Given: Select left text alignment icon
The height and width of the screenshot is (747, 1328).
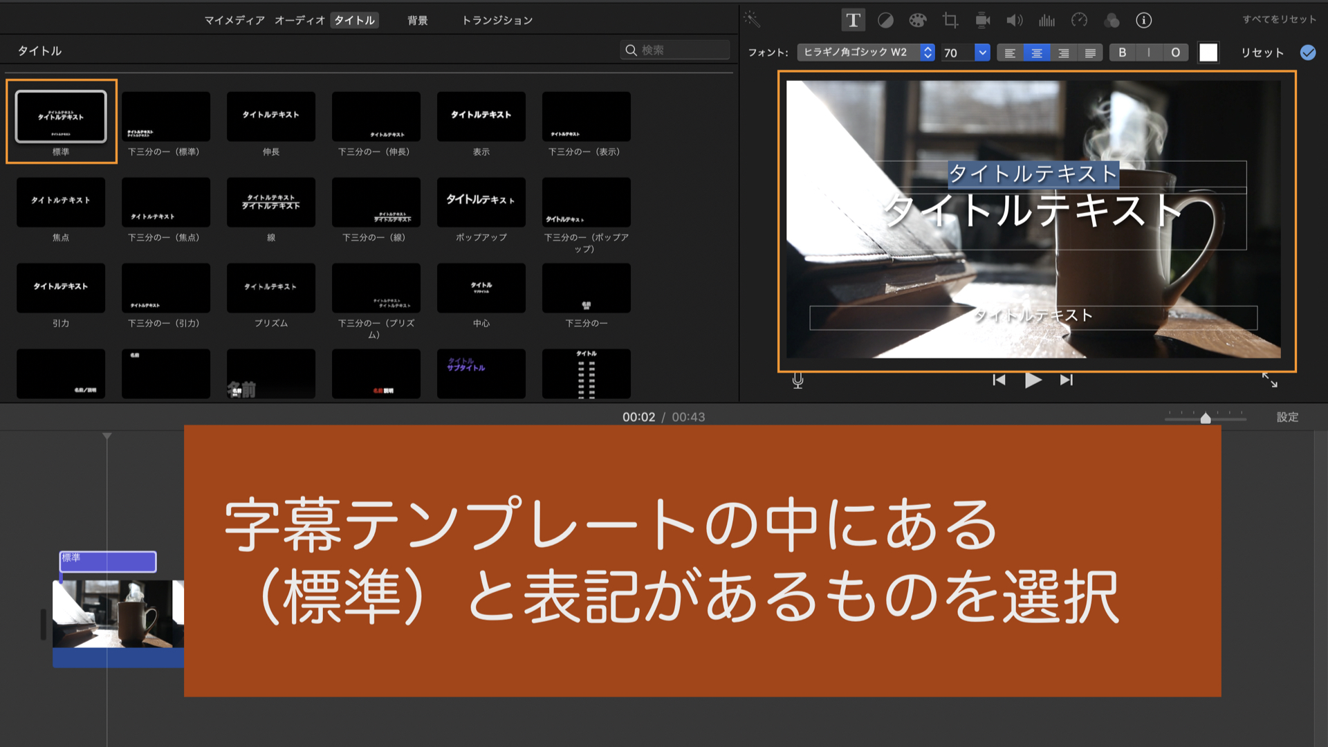Looking at the screenshot, I should [x=1007, y=52].
